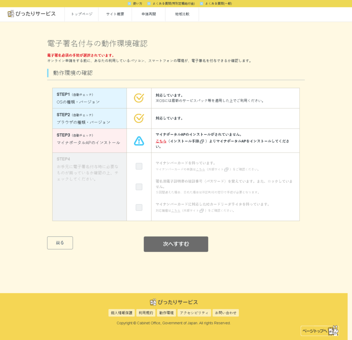Open よくある質問(特別定額給付金) link
352x340 pixels.
click(173, 4)
